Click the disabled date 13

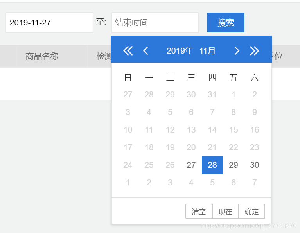(x=191, y=130)
